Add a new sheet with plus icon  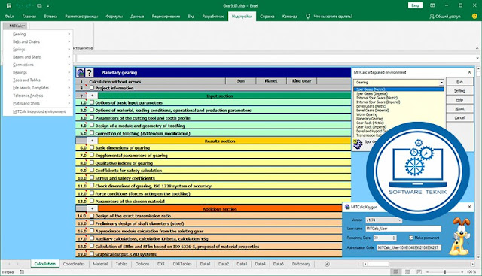(x=327, y=264)
